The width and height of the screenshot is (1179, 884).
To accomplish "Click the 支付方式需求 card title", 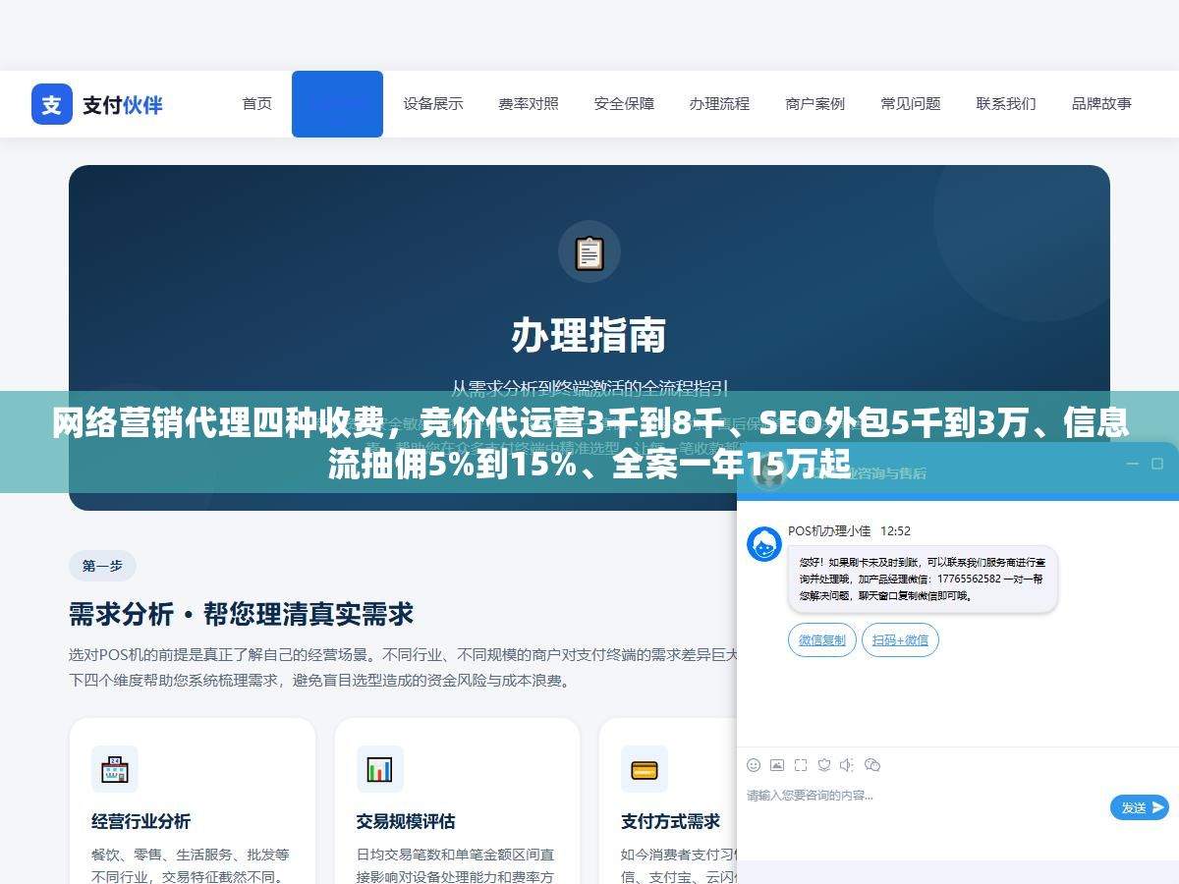I will pos(670,821).
